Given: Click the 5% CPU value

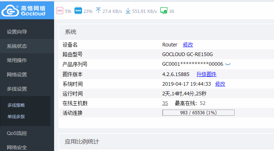Looking at the screenshot, I should click(x=68, y=11).
